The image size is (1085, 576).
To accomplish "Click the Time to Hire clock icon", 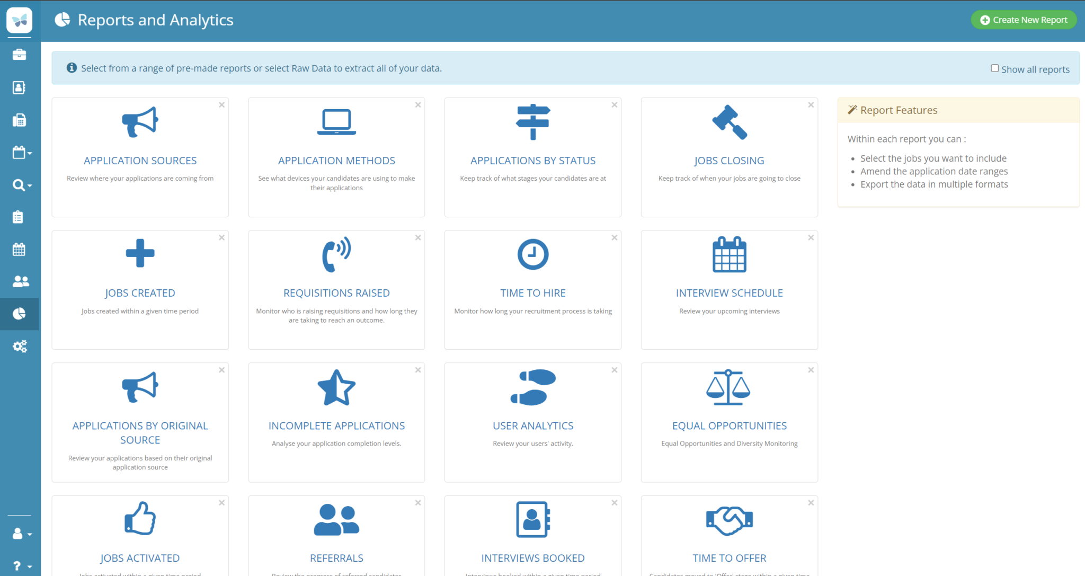I will point(532,254).
